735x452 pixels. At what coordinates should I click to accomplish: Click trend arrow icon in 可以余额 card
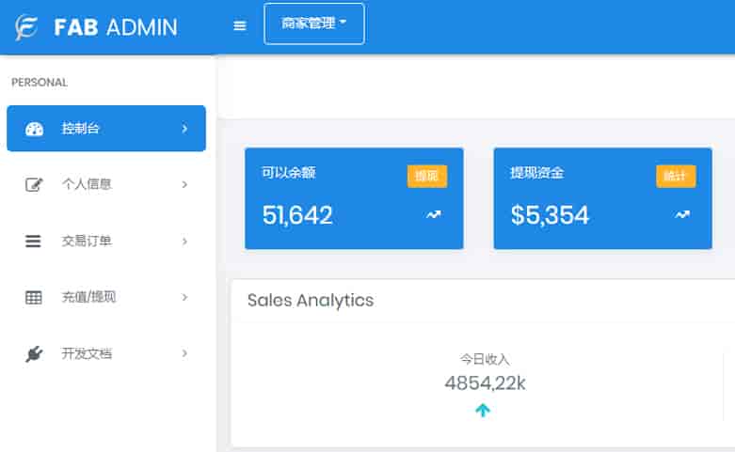pyautogui.click(x=433, y=215)
